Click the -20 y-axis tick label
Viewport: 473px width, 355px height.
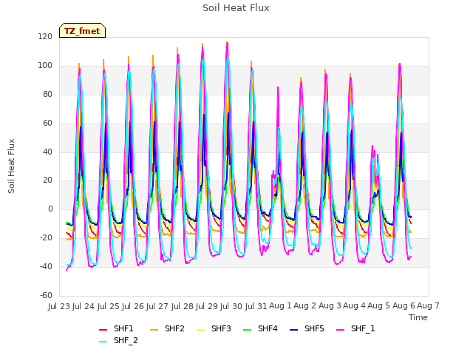coord(46,238)
